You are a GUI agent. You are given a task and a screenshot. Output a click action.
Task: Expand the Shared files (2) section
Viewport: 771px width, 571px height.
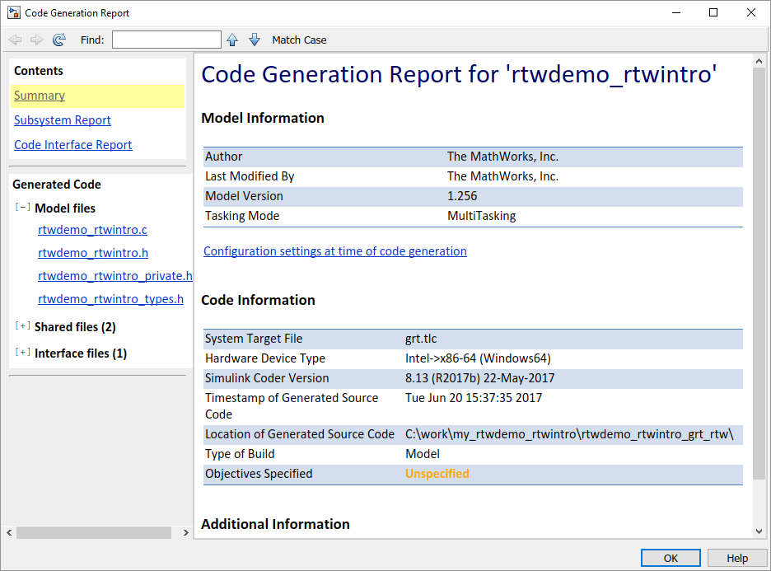[22, 326]
